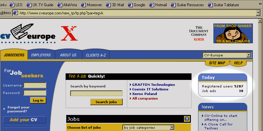Switch to the Employers tab
The width and height of the screenshot is (263, 131).
click(41, 55)
